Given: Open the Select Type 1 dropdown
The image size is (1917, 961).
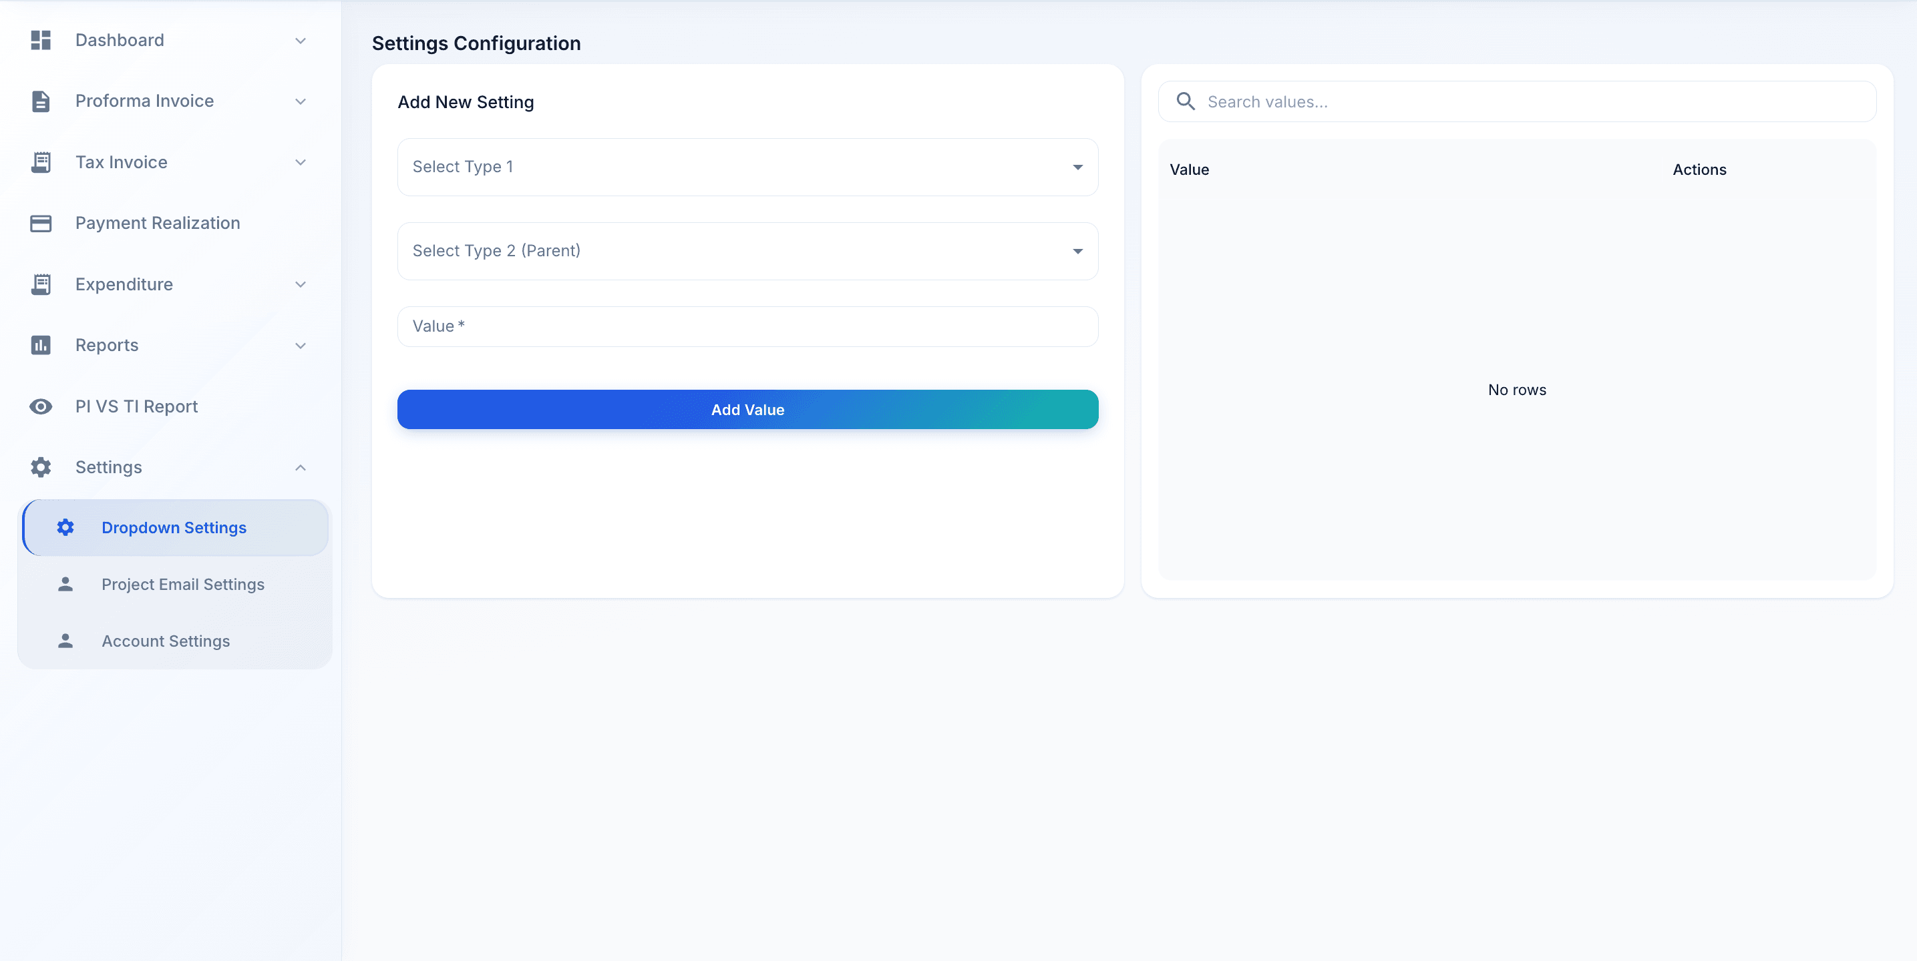Looking at the screenshot, I should [747, 168].
